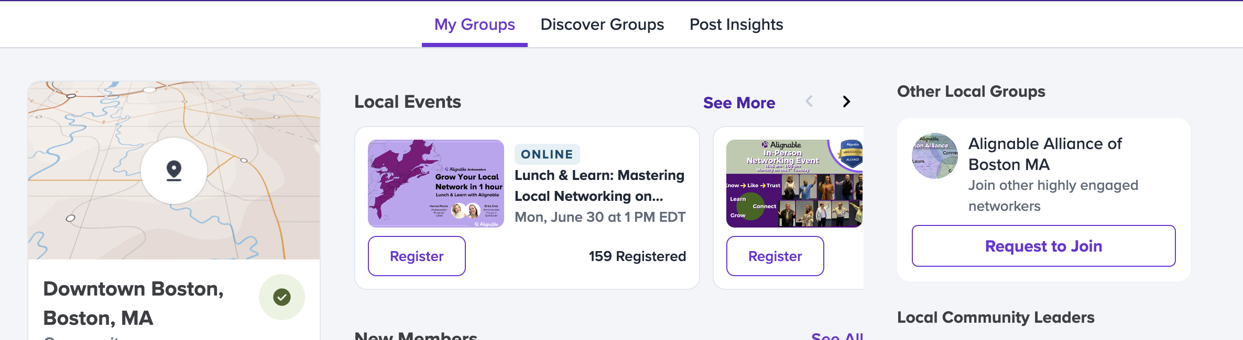1243x340 pixels.
Task: Click the previous events left chevron
Action: pyautogui.click(x=810, y=101)
